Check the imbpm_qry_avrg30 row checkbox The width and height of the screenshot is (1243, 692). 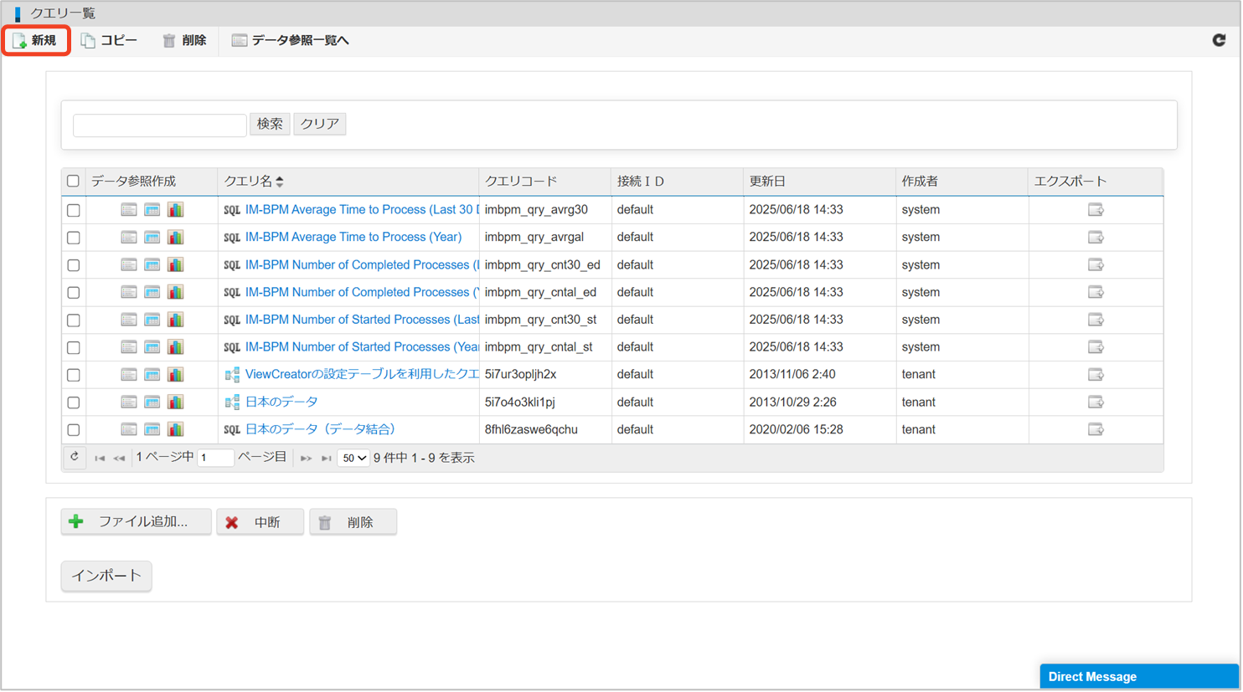pos(74,211)
